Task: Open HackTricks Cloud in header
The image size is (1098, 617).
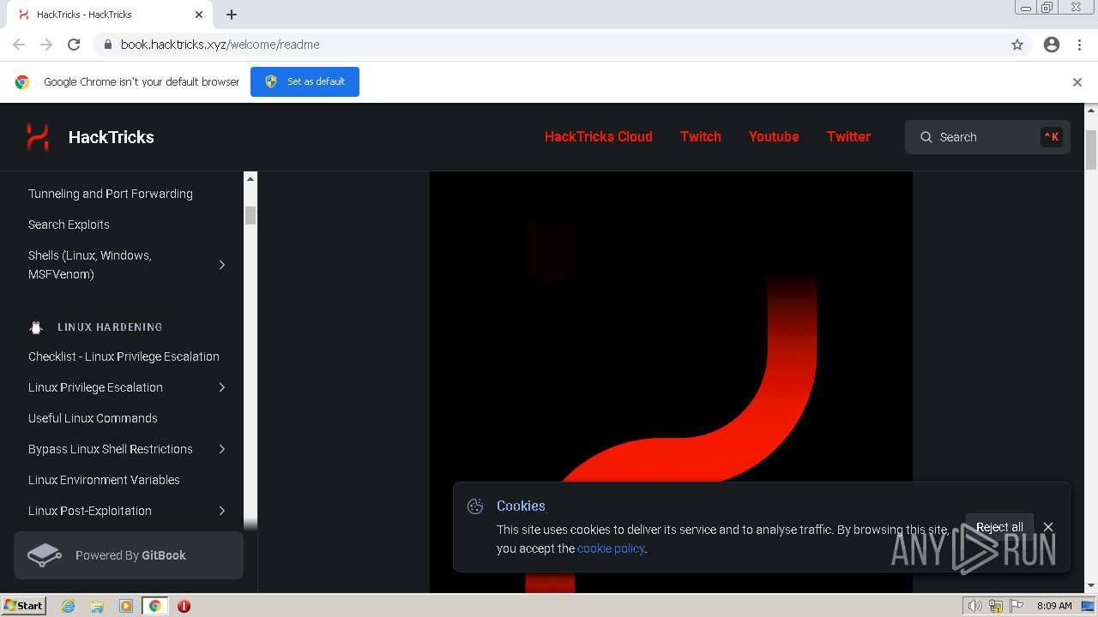Action: click(599, 136)
